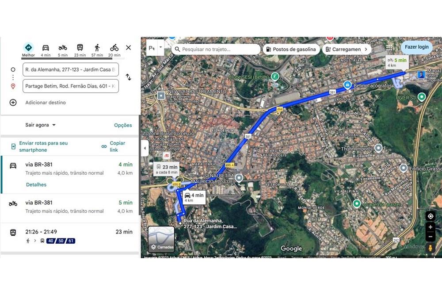Switch to the walking mode icon

(97, 48)
